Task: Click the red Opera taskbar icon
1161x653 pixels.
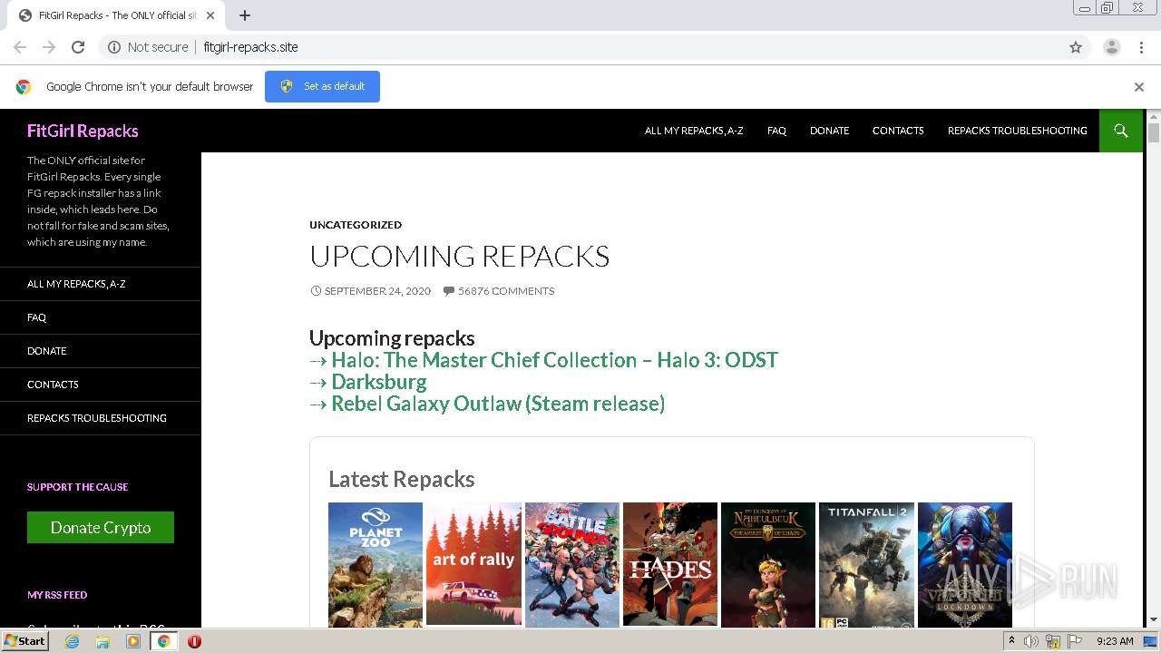Action: click(194, 641)
